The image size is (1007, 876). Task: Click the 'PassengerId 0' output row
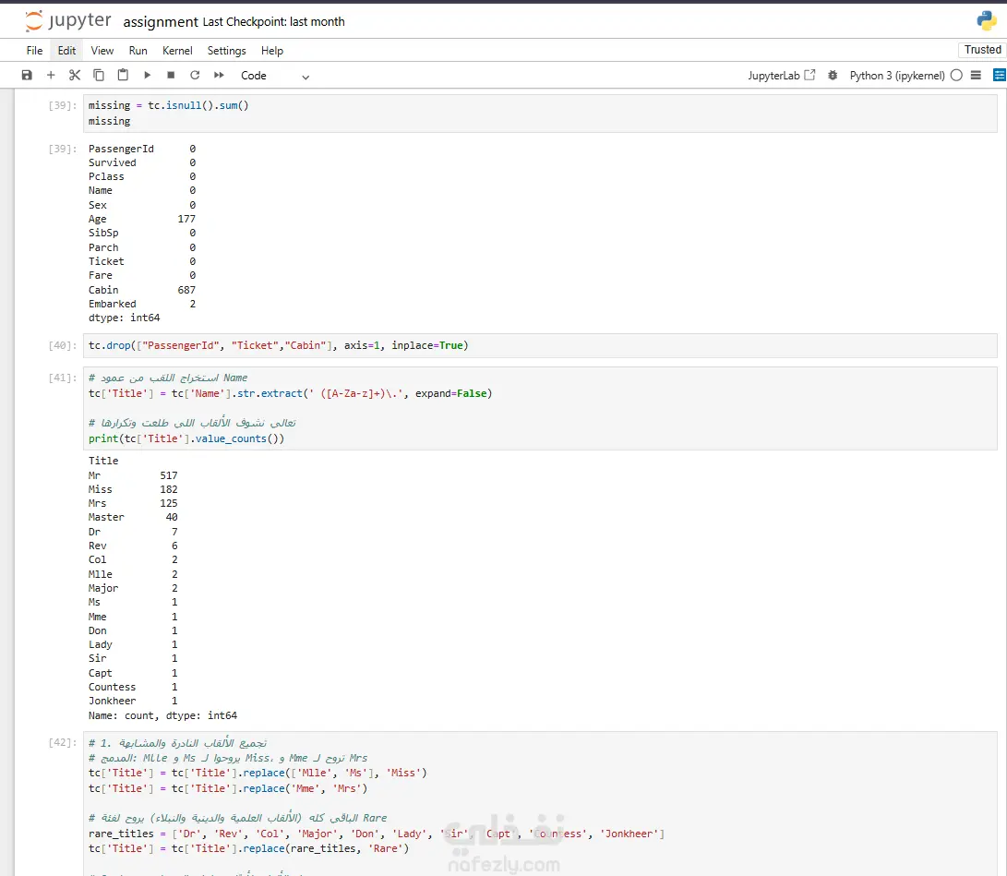[x=142, y=149]
